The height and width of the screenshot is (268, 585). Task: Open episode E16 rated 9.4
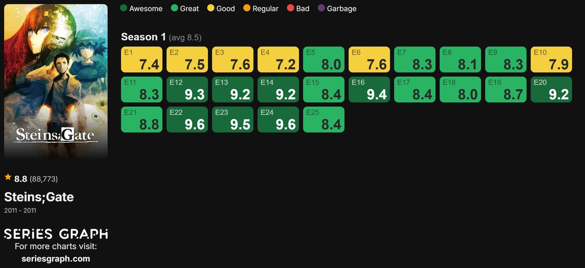coord(370,90)
